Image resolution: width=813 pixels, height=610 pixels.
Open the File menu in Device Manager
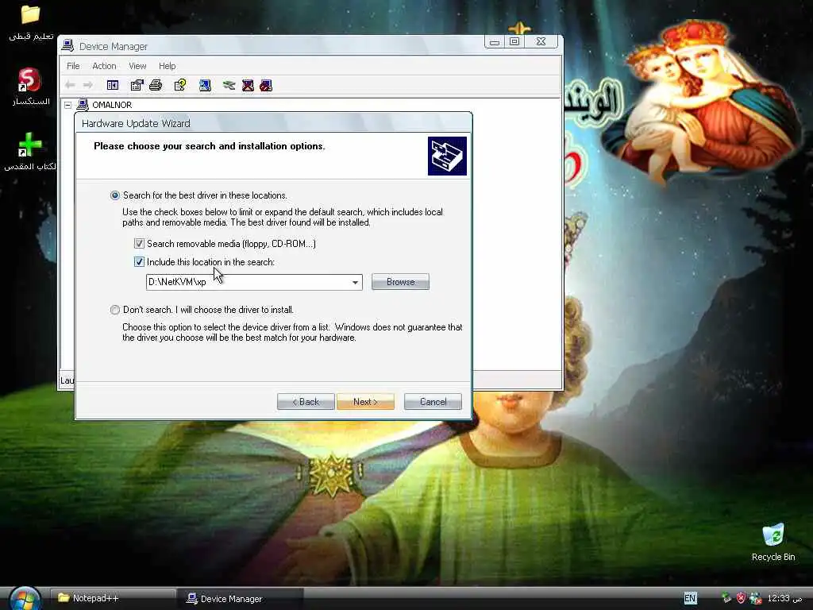73,66
